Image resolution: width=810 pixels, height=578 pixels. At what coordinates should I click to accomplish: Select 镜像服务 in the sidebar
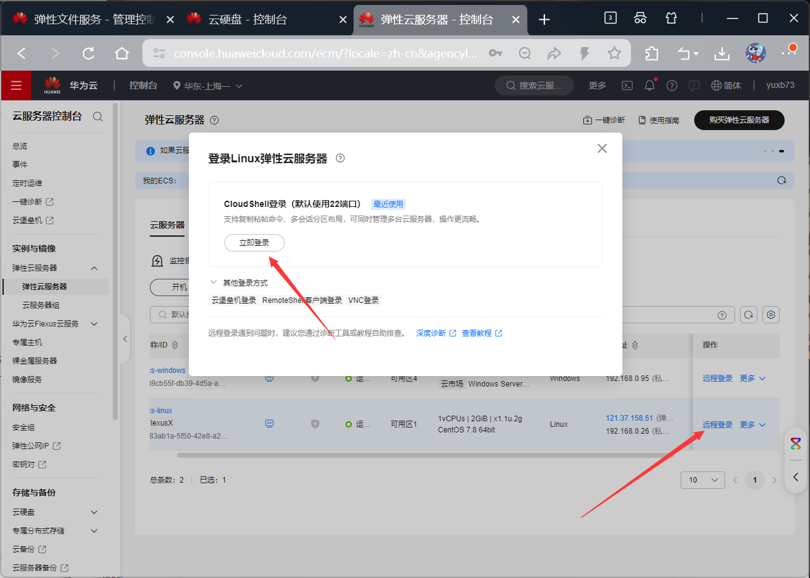(27, 380)
